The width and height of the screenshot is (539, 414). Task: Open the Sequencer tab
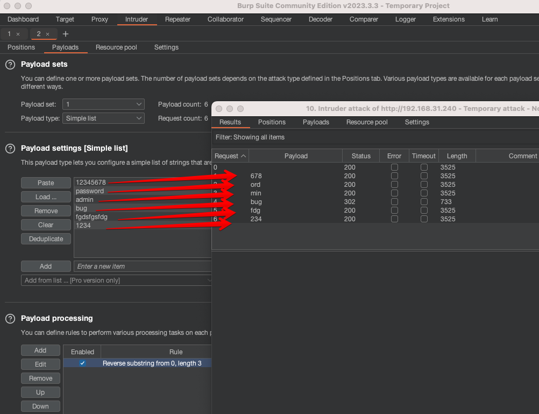click(276, 19)
